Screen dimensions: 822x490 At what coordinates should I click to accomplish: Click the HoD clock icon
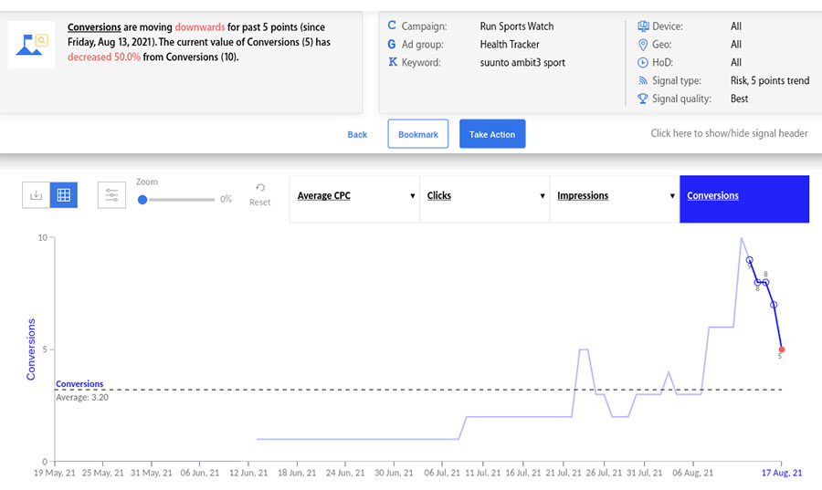pyautogui.click(x=643, y=62)
